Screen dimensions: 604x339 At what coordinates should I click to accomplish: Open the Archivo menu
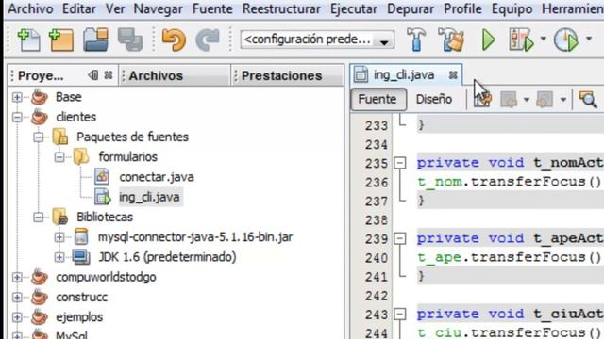[30, 8]
